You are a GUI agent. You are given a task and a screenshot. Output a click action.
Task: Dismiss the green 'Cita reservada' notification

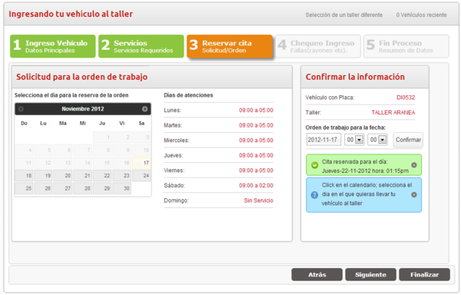pyautogui.click(x=414, y=165)
